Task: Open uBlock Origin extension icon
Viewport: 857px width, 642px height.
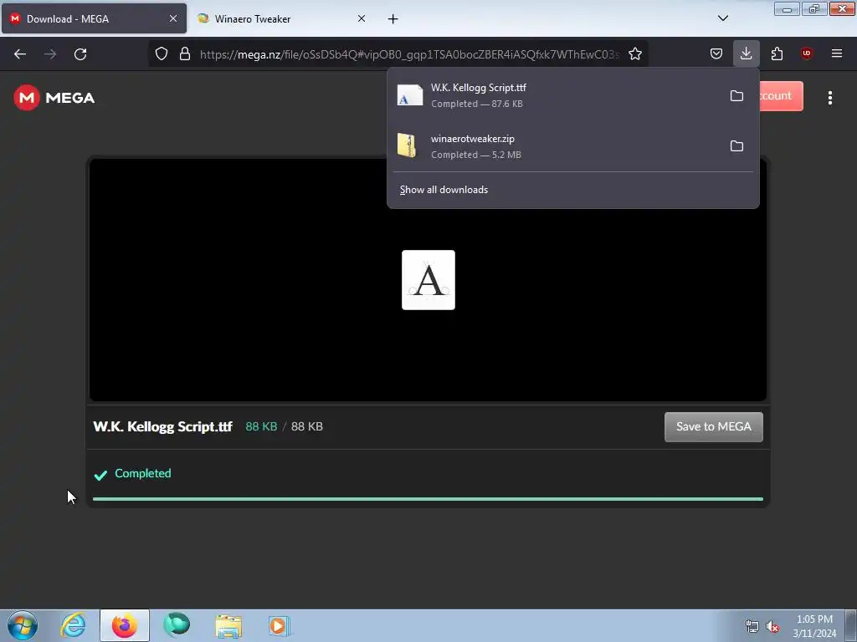Action: coord(806,53)
